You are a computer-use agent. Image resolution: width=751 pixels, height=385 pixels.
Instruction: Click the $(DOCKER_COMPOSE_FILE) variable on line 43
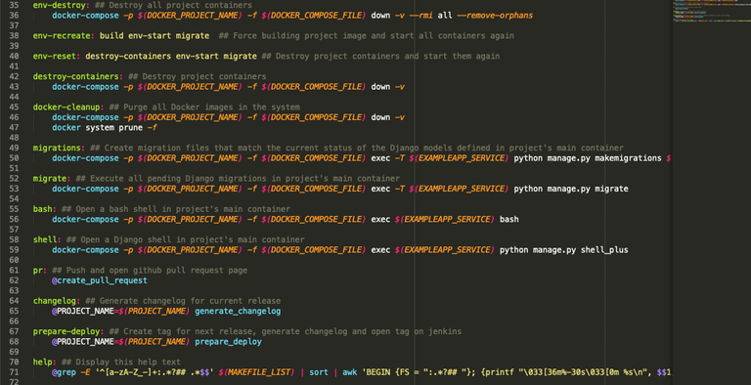pos(314,87)
